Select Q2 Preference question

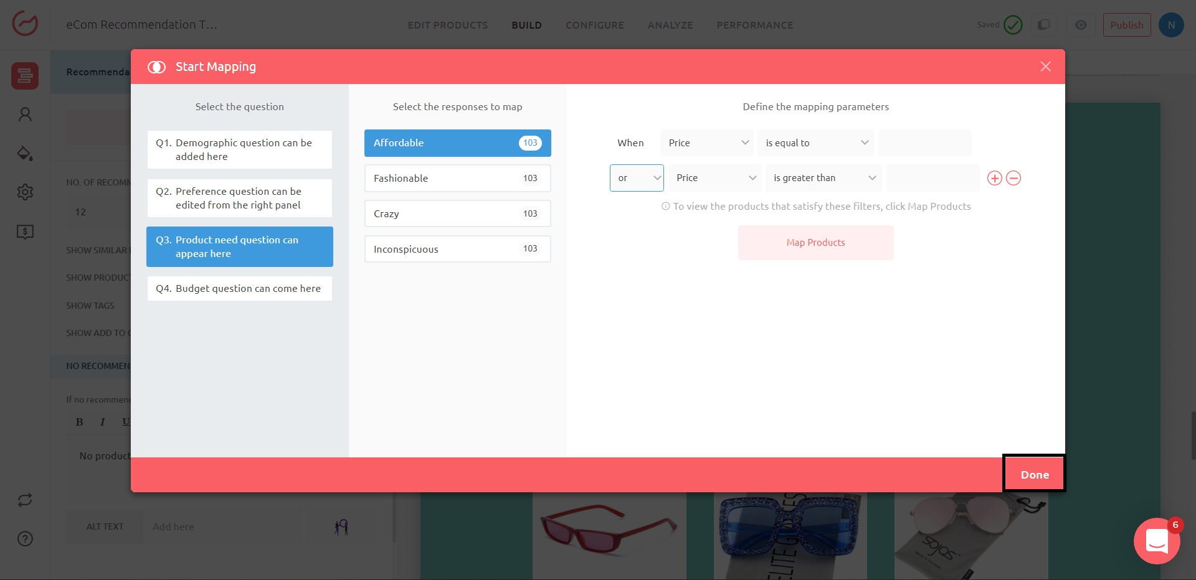(240, 198)
